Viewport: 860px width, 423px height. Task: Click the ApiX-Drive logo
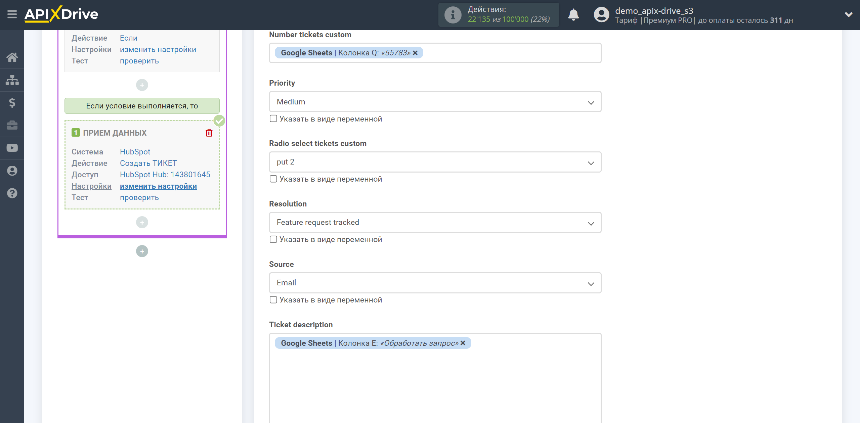61,14
